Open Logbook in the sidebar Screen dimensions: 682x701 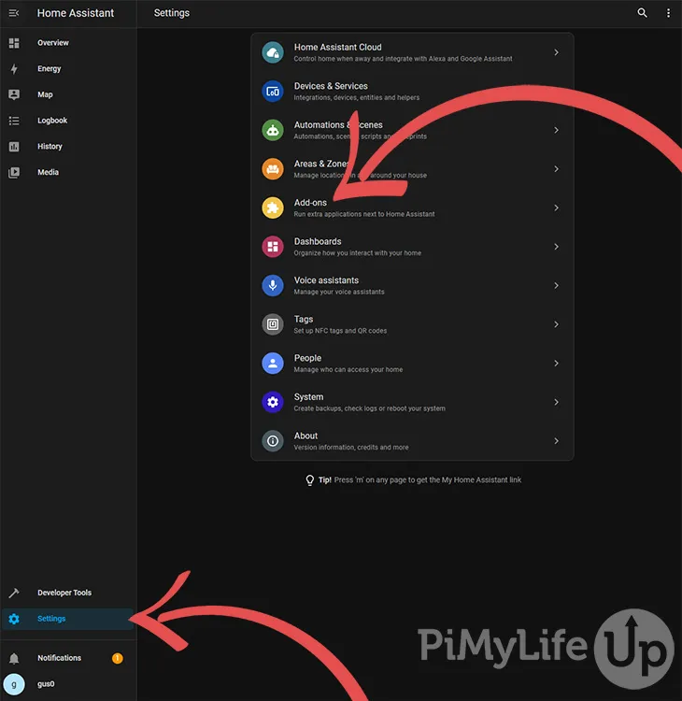52,121
